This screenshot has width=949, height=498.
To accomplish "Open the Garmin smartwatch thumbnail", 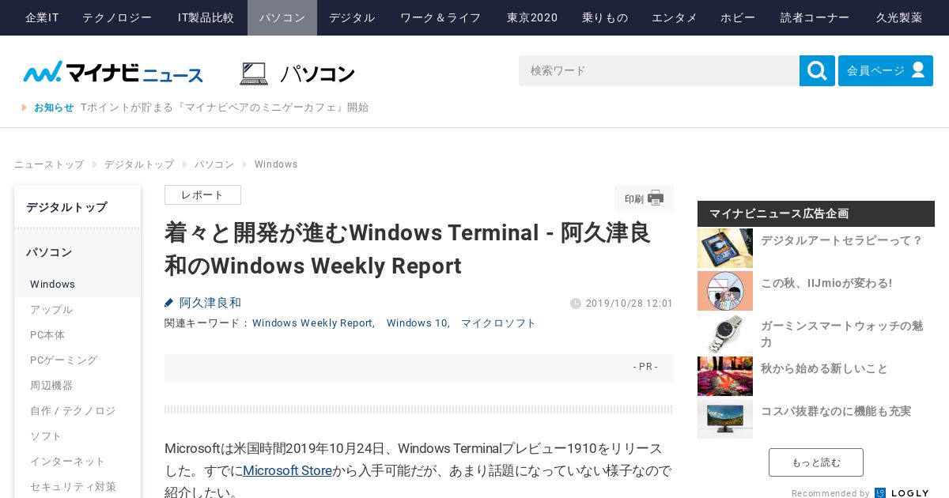I will click(725, 334).
